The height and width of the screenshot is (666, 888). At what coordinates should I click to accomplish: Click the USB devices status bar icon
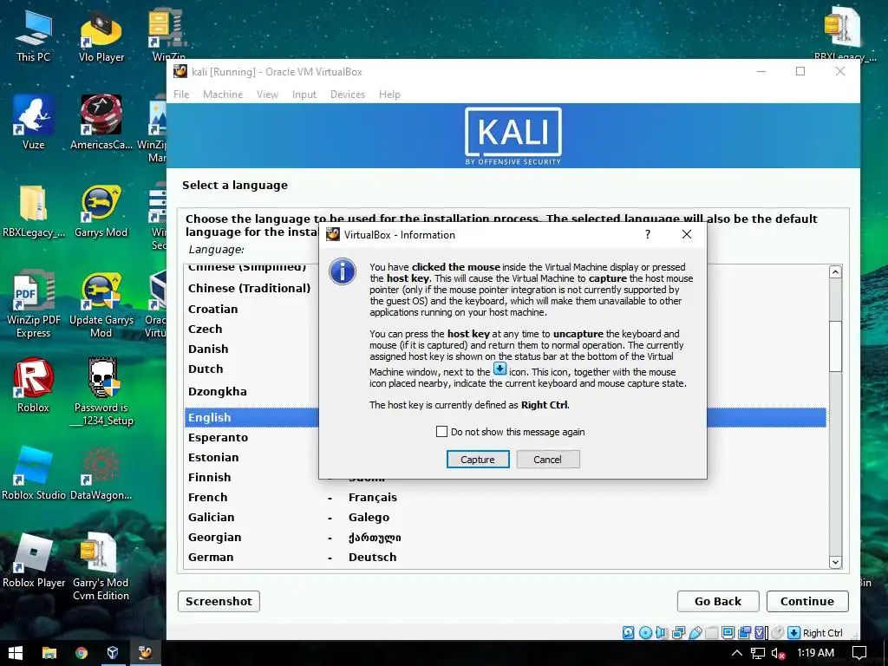click(696, 632)
